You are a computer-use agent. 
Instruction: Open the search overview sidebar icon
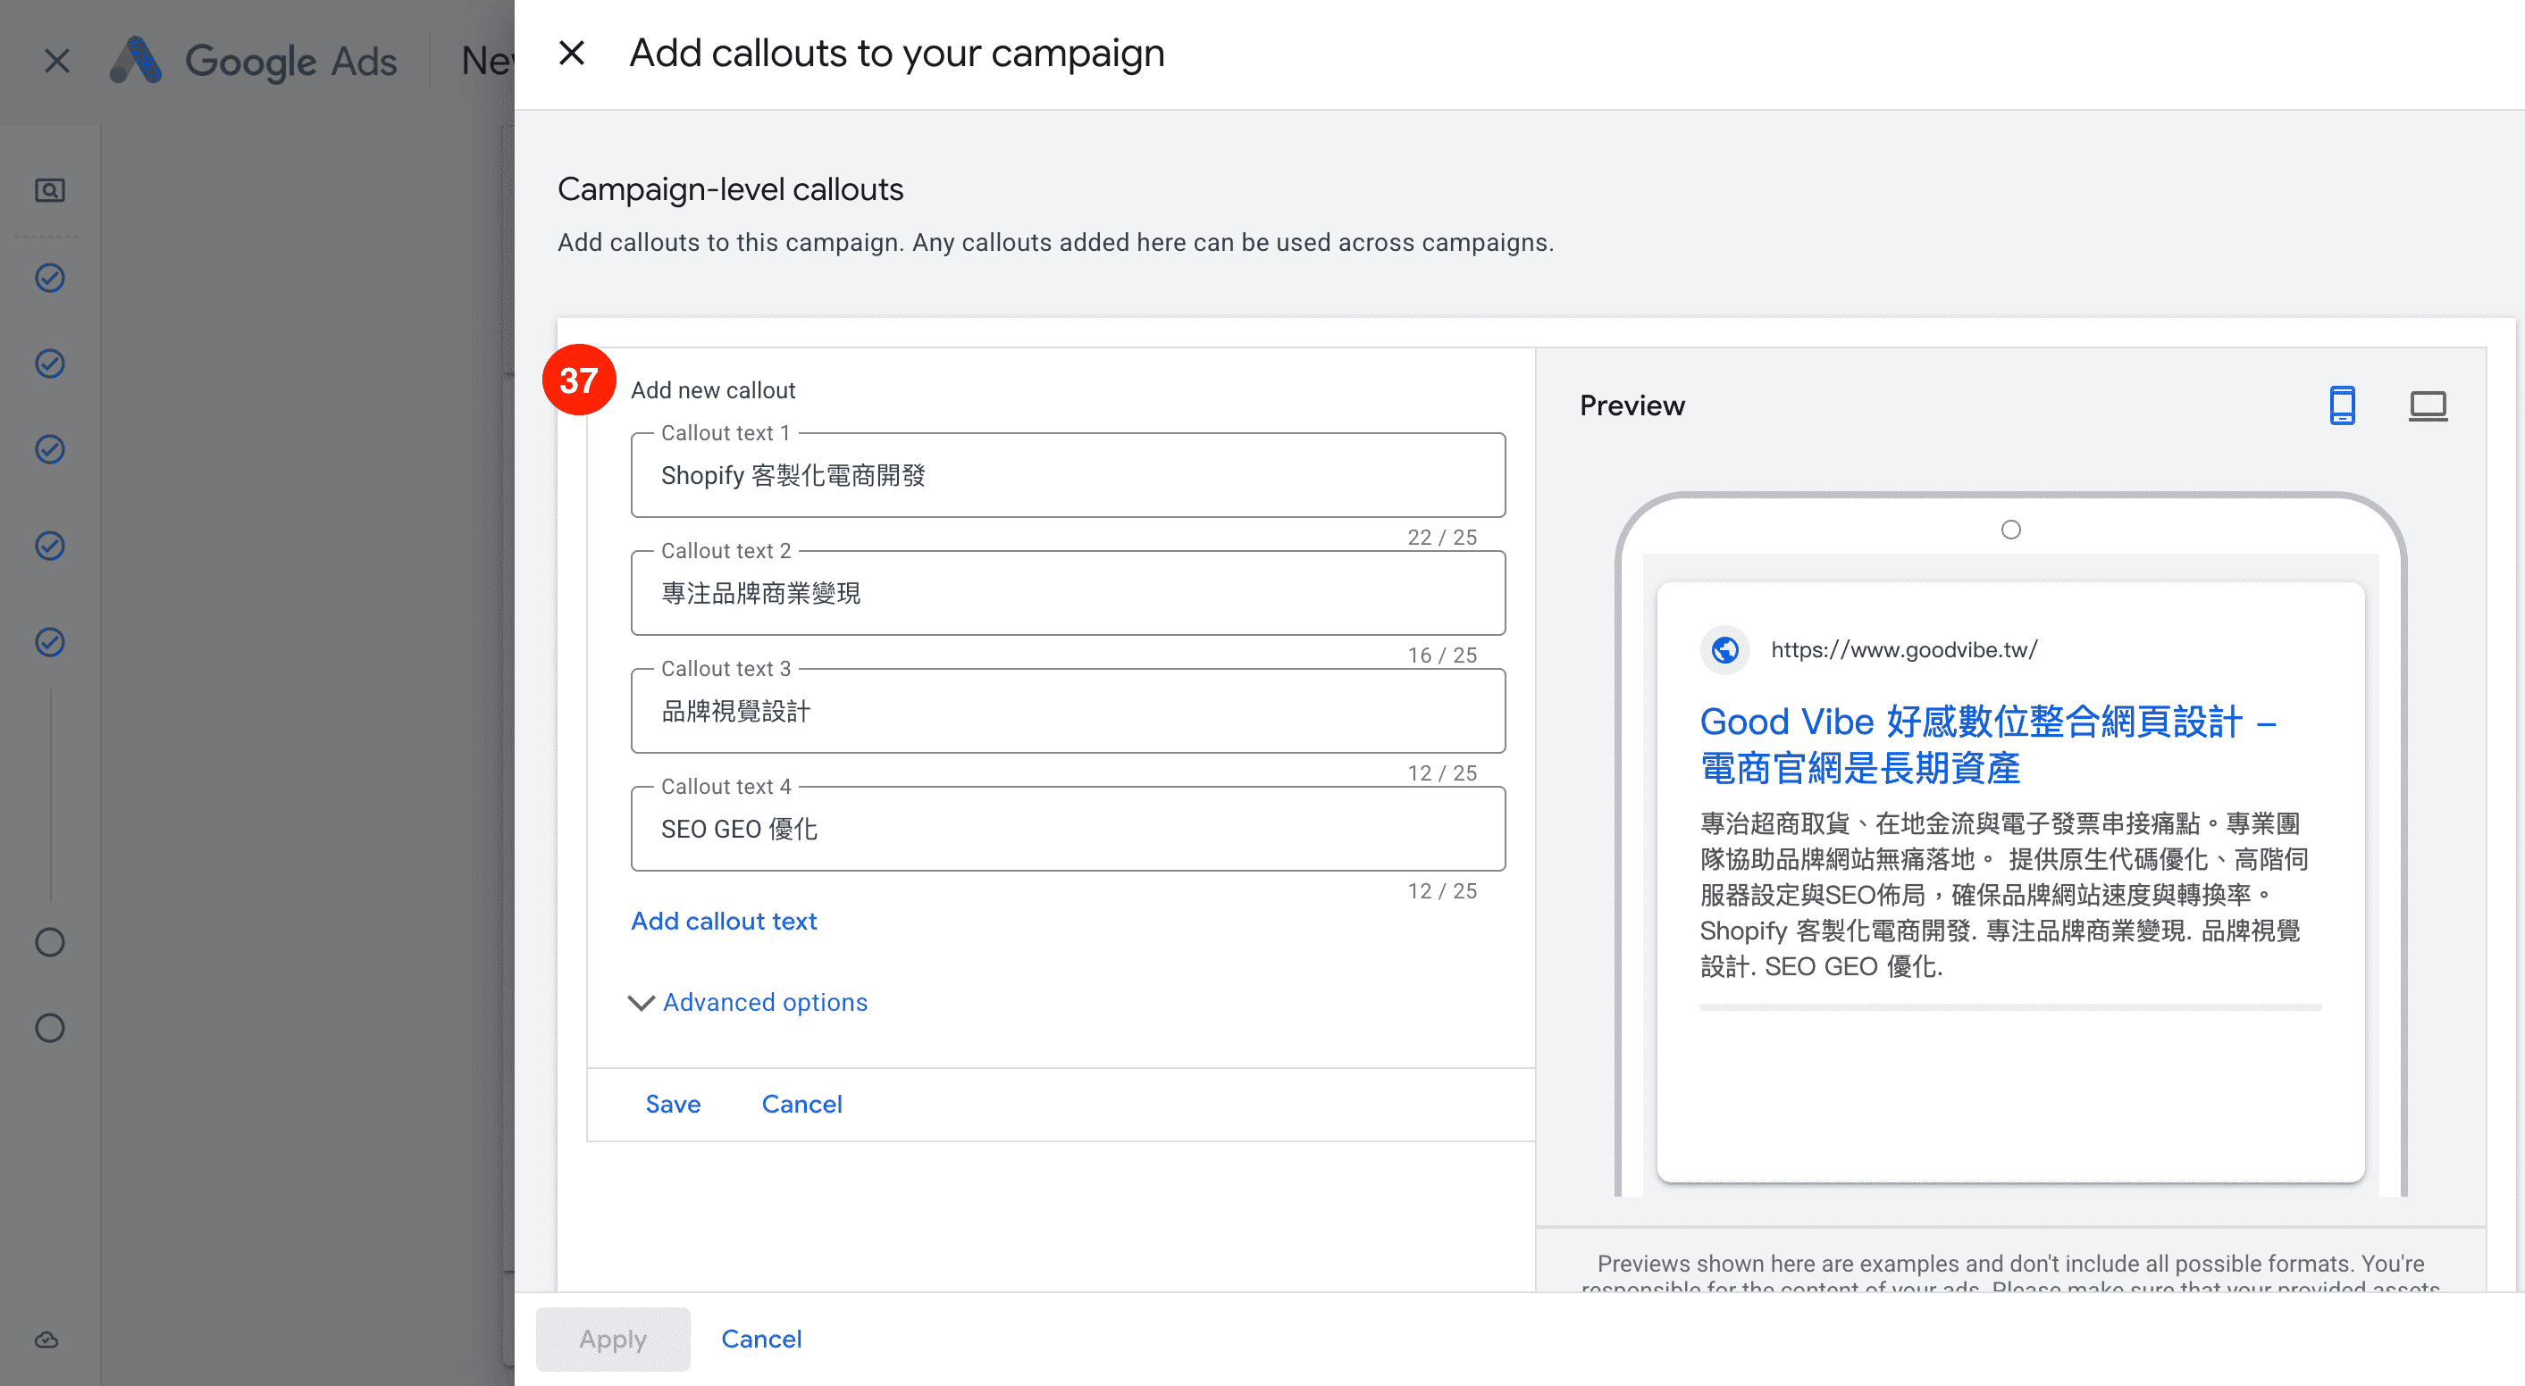(50, 190)
